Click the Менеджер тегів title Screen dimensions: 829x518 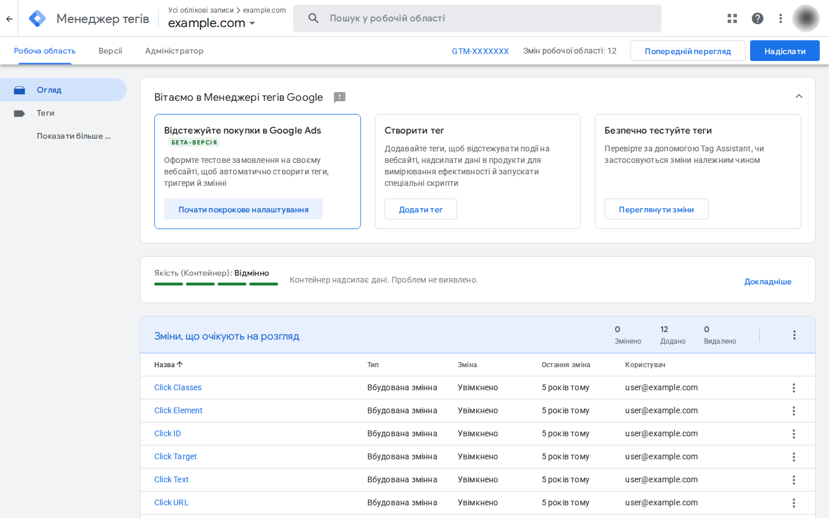(102, 18)
